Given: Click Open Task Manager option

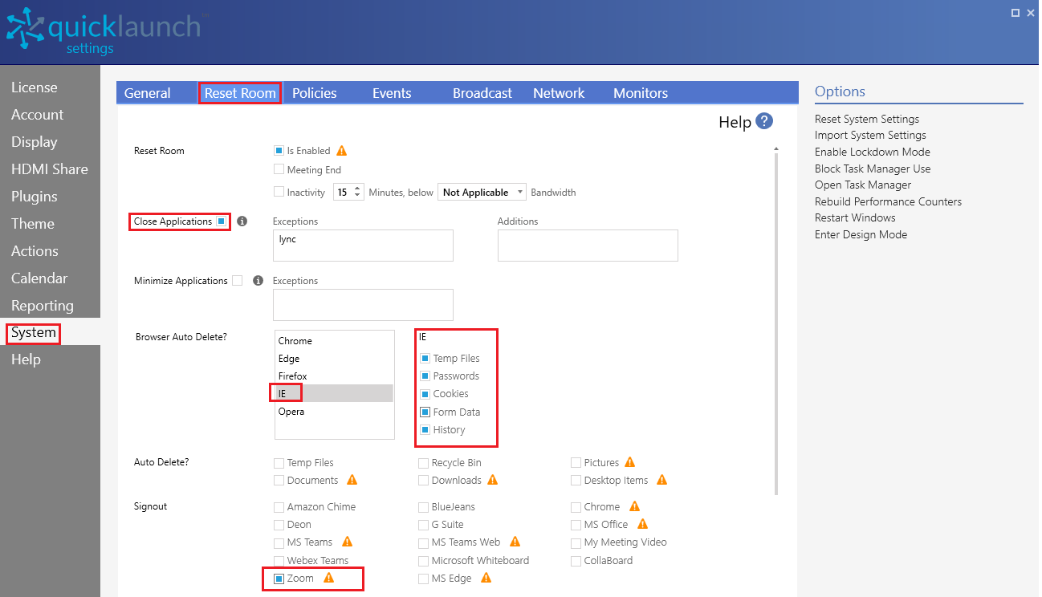Looking at the screenshot, I should (863, 185).
